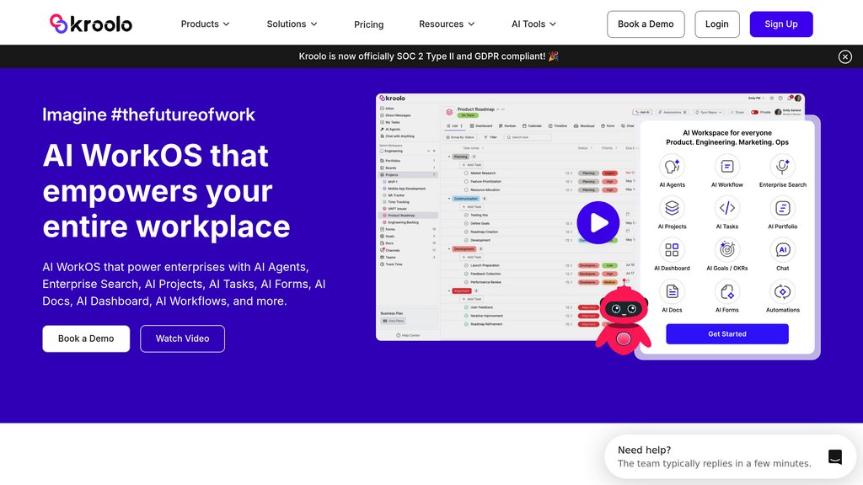This screenshot has height=485, width=863.
Task: Click the AI Docs icon
Action: click(672, 291)
